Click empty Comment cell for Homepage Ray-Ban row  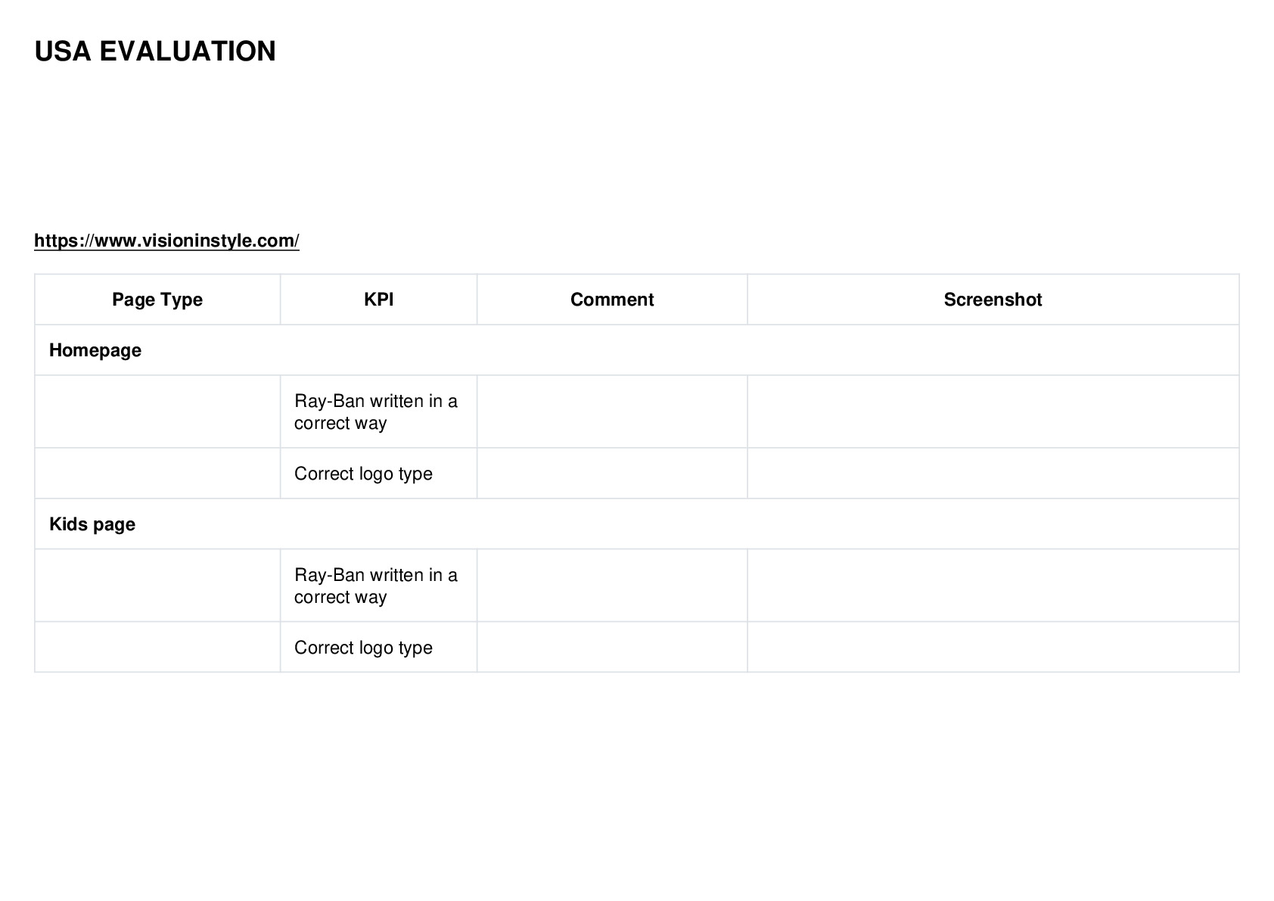(612, 412)
